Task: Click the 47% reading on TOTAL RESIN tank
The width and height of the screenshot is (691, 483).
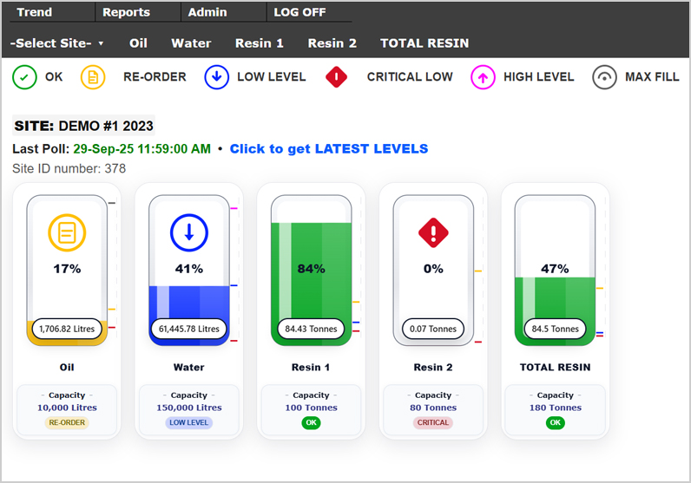Action: (555, 269)
